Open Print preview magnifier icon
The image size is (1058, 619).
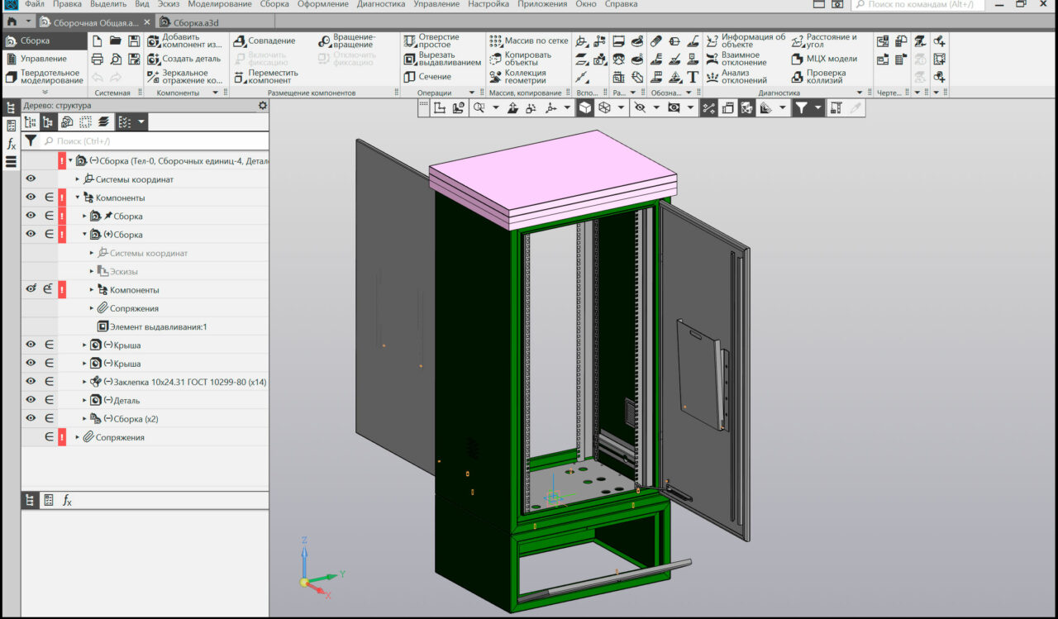pos(116,59)
